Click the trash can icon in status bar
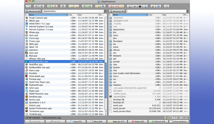Viewport: 214px width, 124px height. pyautogui.click(x=165, y=118)
